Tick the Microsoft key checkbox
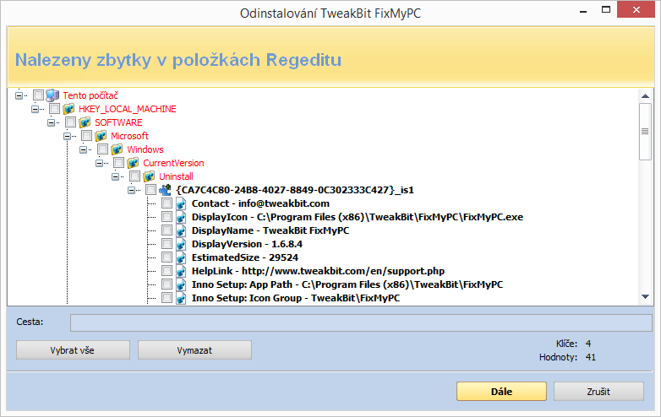Viewport: 661px width, 417px height. point(86,136)
